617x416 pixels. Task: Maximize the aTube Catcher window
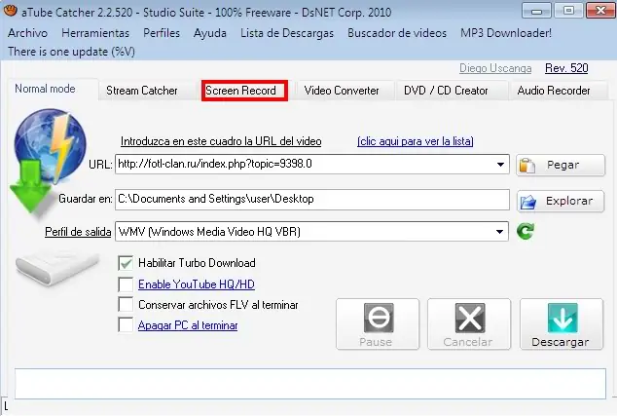tap(568, 11)
